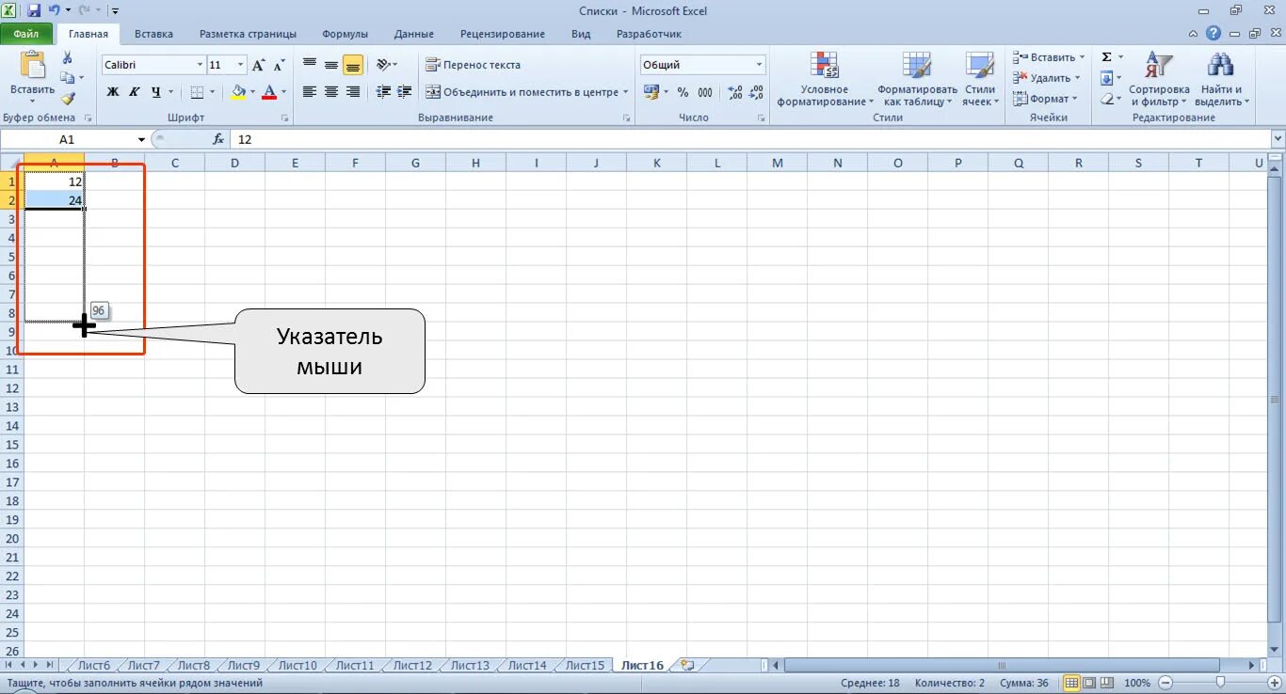
Task: Decrease decimal places
Action: 757,92
